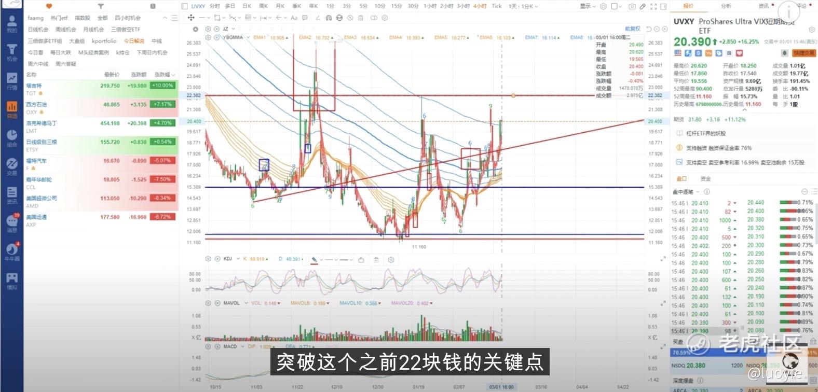Click the undo arrow beside 前复权
Screen dimensions: 818x392
(x=649, y=29)
